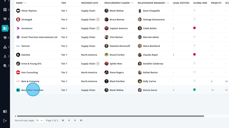Click the Global Risk column header
This screenshot has height=128, width=229.
[200, 3]
